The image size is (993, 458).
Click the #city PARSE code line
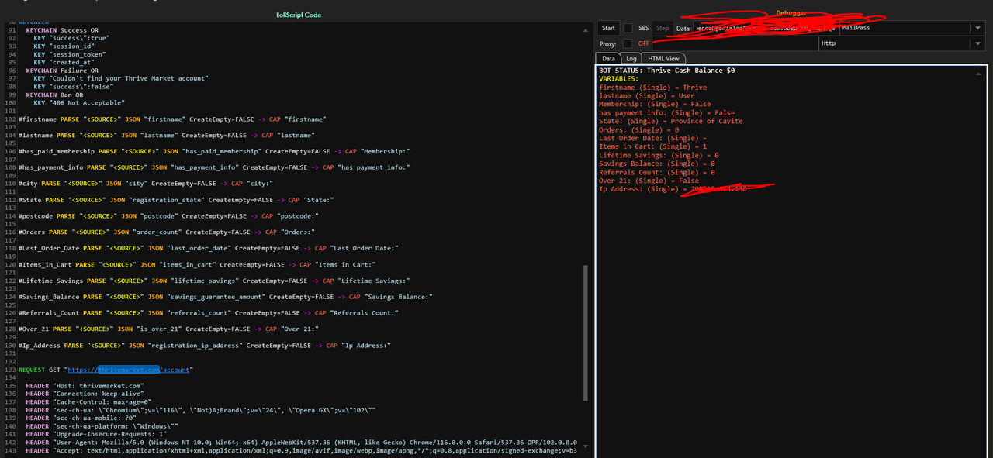tap(146, 184)
